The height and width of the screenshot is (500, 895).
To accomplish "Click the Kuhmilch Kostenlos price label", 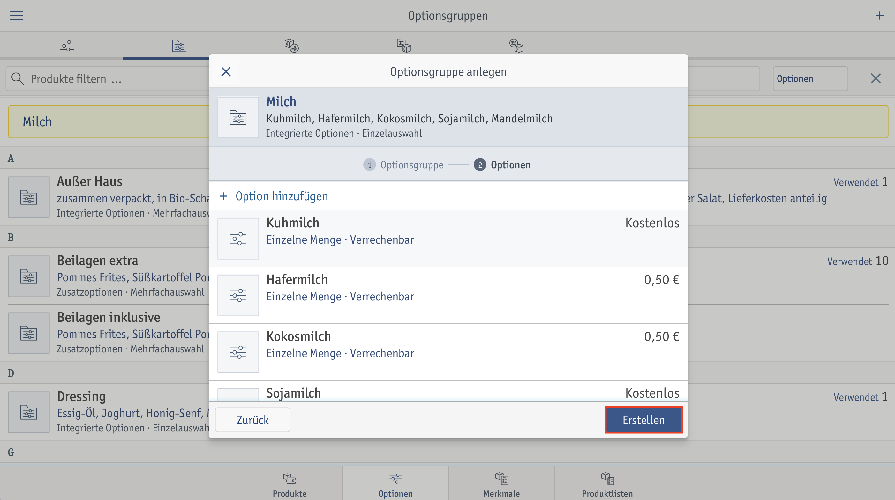I will 652,223.
